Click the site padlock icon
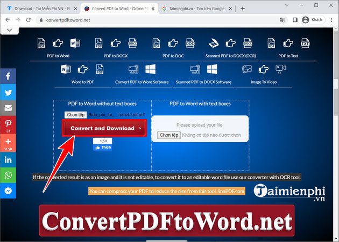 tap(41, 20)
